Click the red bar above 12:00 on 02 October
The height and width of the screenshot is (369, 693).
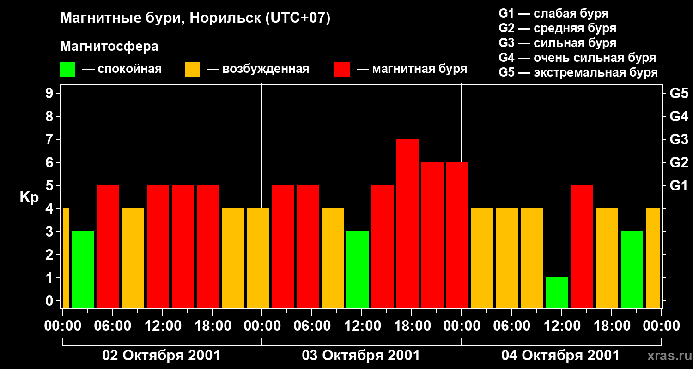[158, 246]
